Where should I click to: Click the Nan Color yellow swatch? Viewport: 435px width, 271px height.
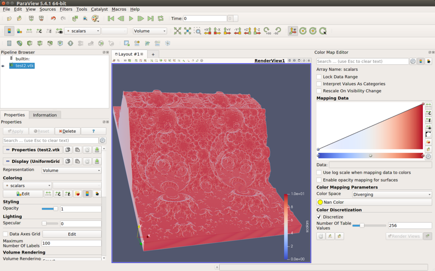pyautogui.click(x=320, y=202)
